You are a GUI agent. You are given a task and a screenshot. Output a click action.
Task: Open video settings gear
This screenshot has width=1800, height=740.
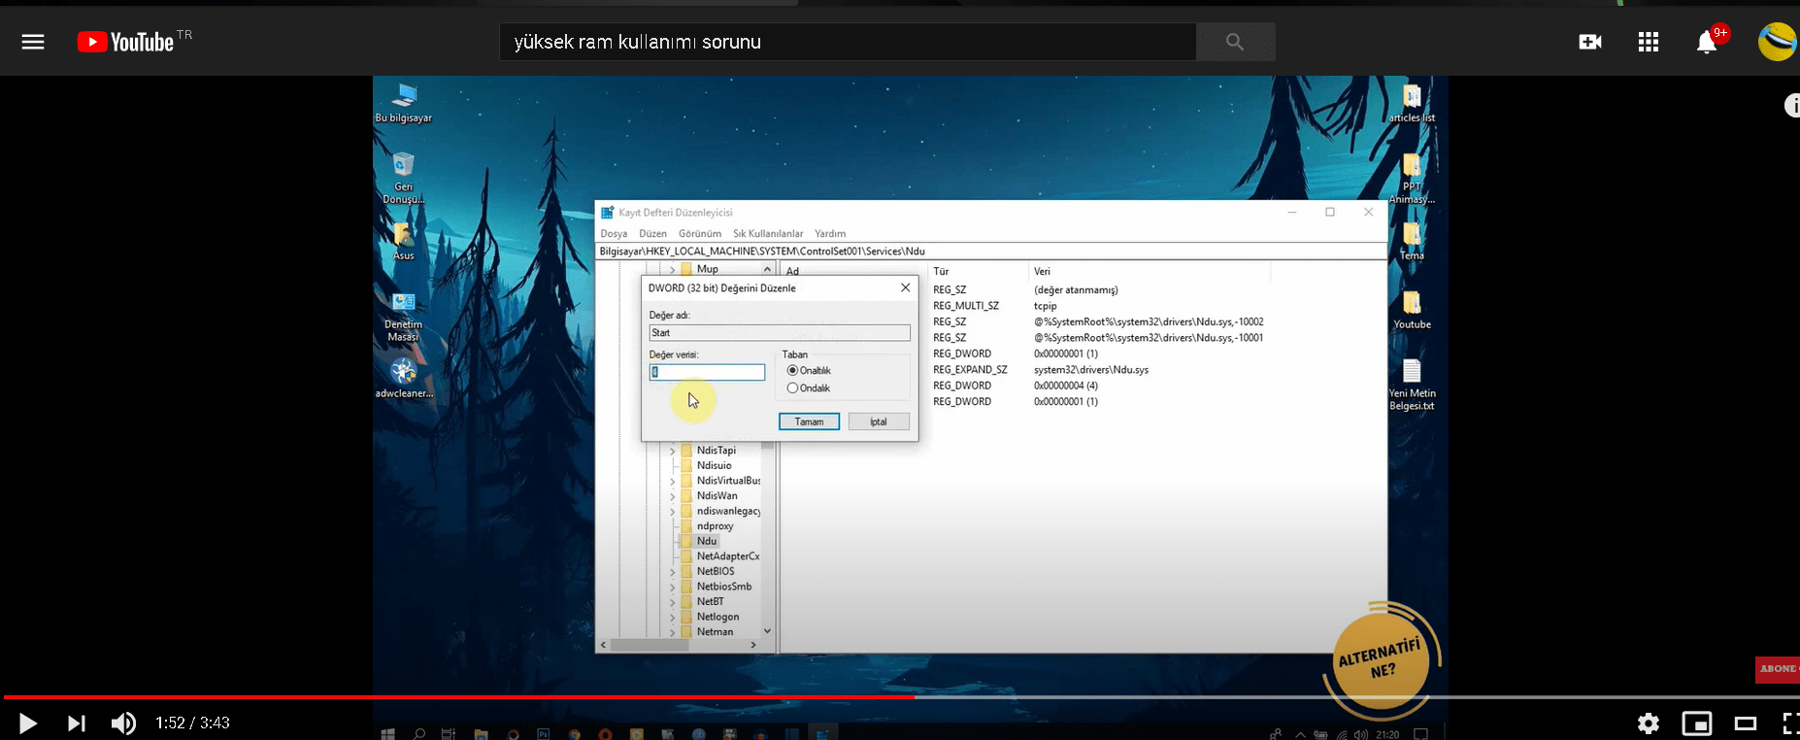click(1648, 723)
